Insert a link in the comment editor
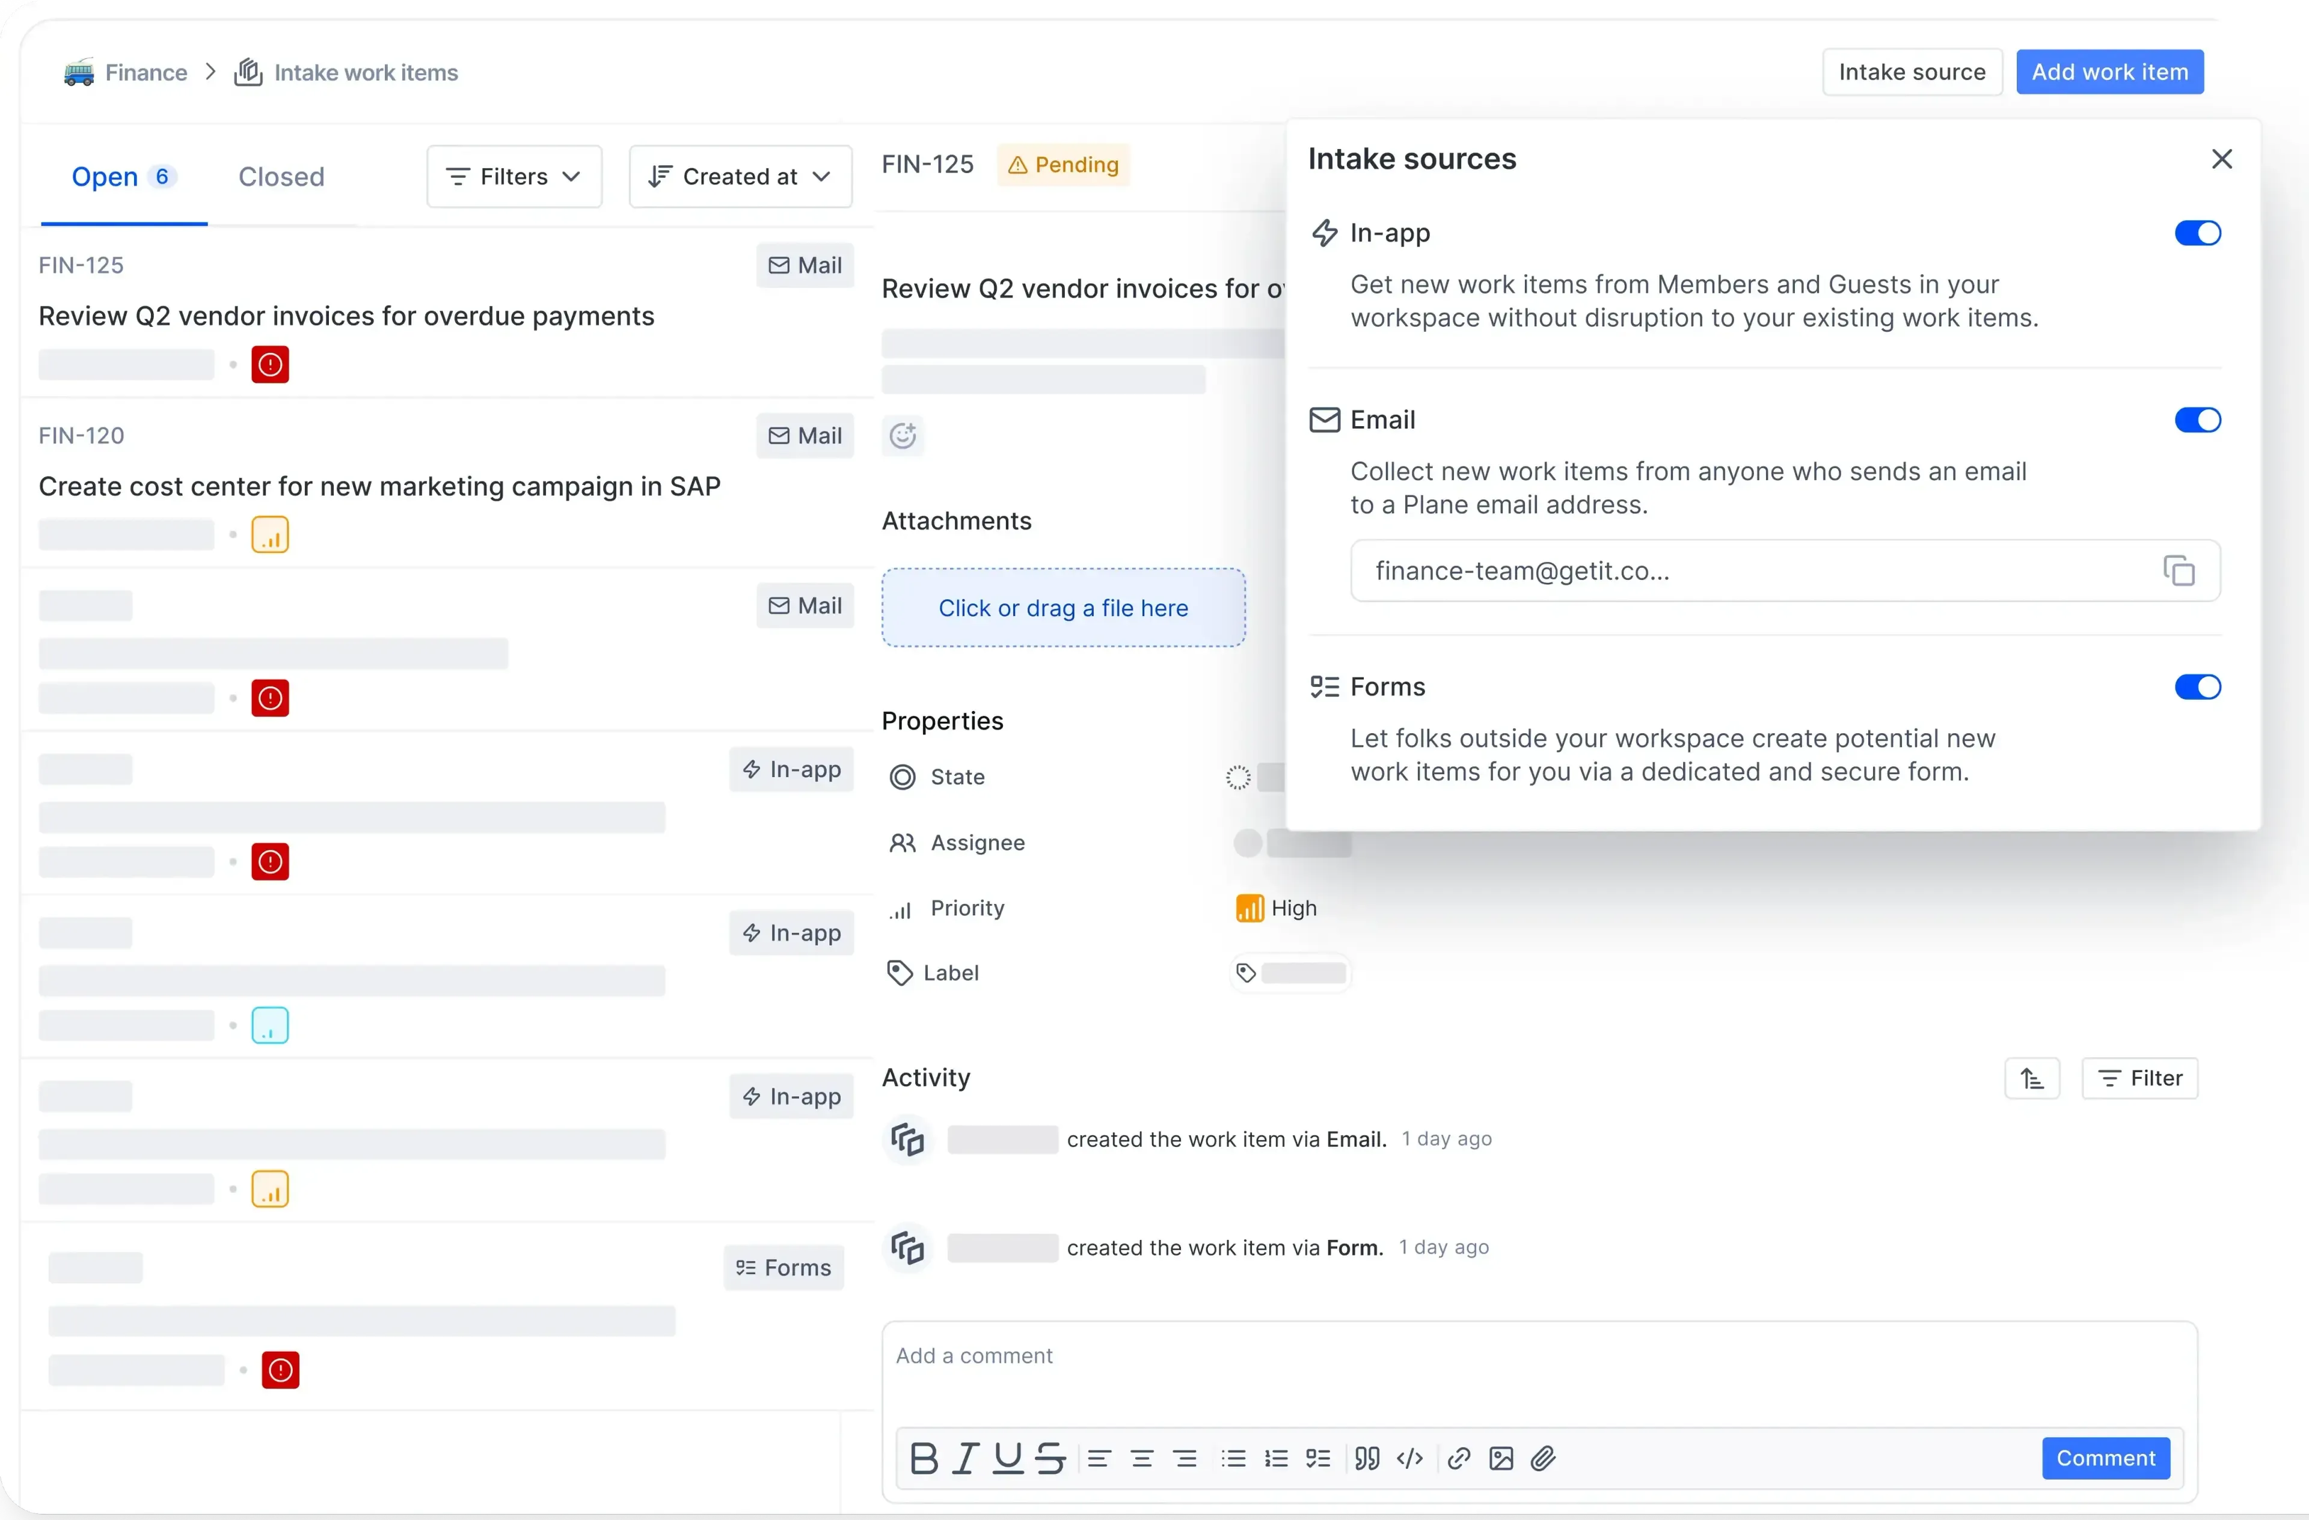 point(1458,1458)
